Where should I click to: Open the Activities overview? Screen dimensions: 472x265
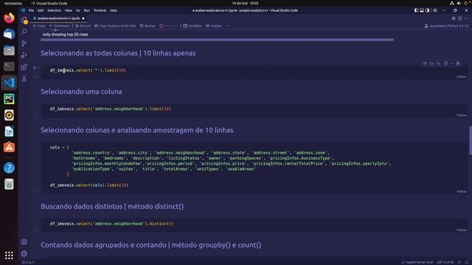coord(13,3)
